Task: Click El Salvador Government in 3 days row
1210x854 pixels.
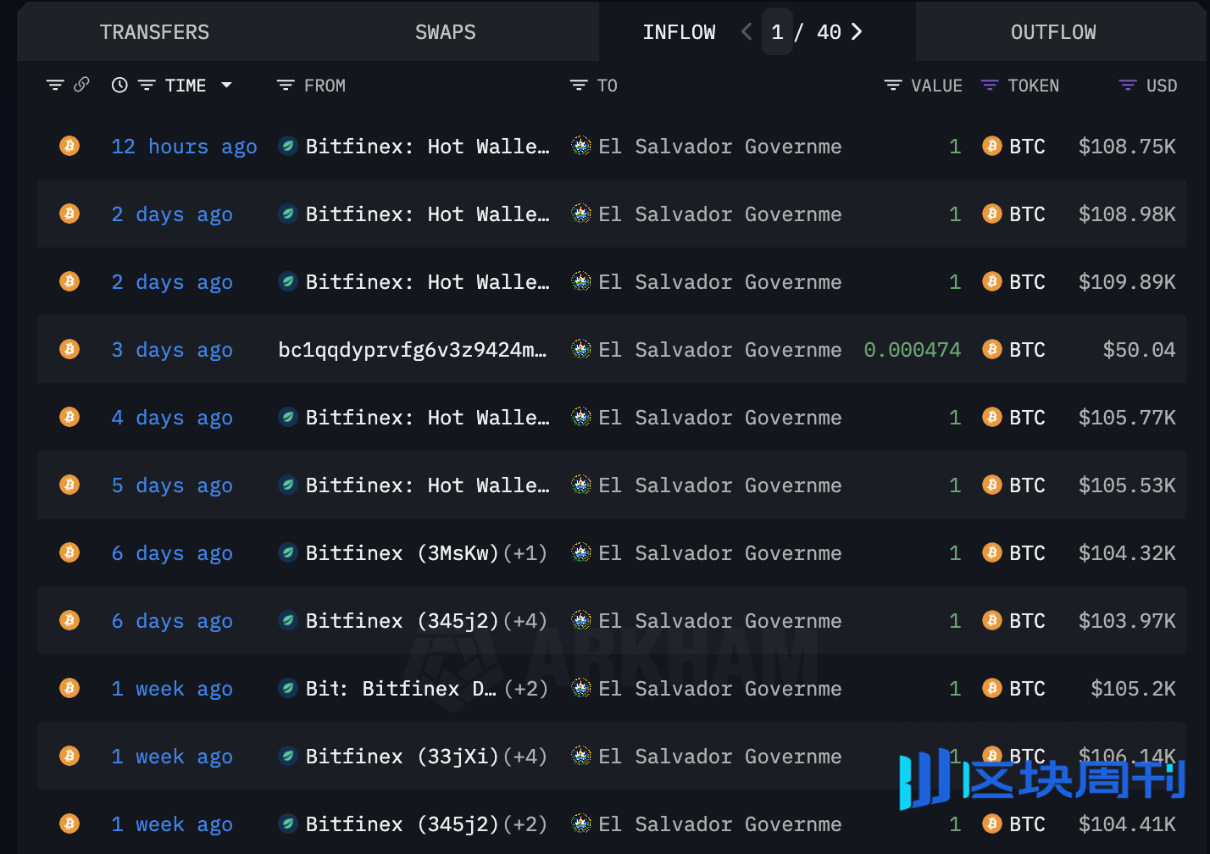Action: (720, 350)
